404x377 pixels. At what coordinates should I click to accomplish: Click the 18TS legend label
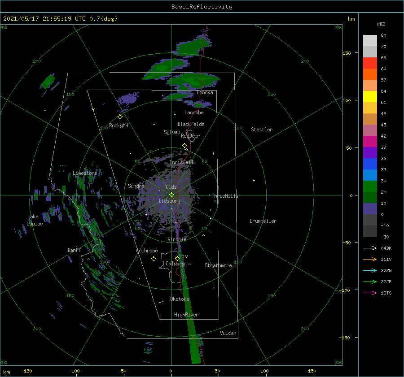[x=386, y=293]
